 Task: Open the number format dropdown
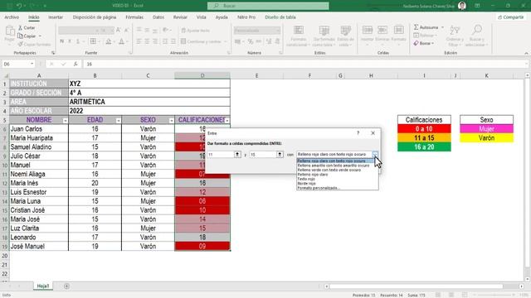[278, 31]
